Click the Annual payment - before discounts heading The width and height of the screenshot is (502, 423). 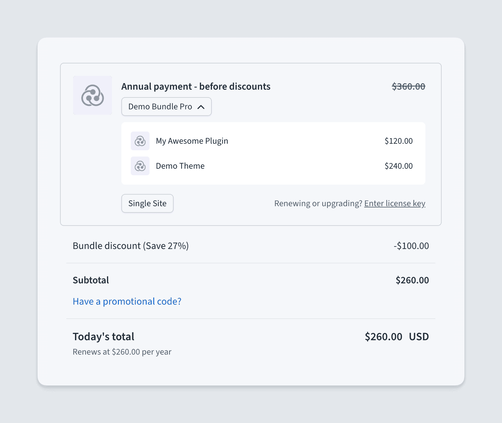point(196,87)
